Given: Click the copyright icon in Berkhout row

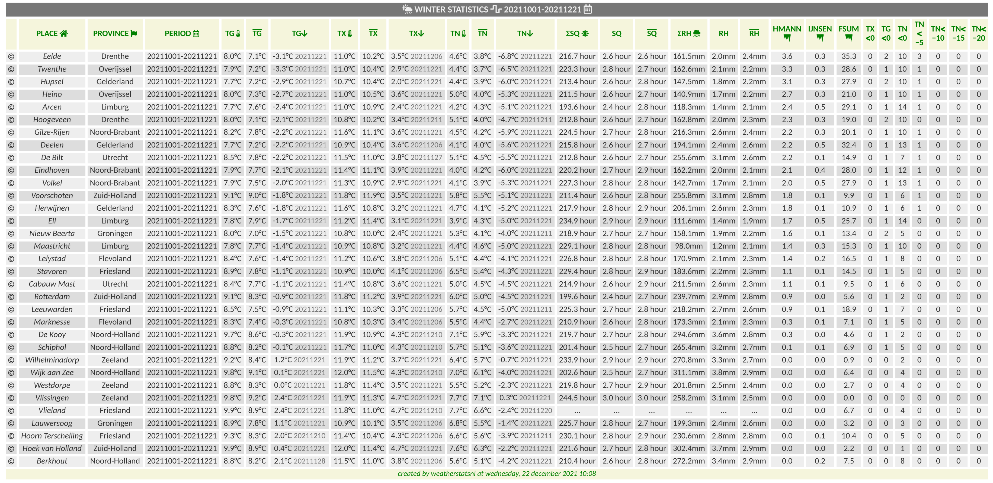Looking at the screenshot, I should point(11,461).
